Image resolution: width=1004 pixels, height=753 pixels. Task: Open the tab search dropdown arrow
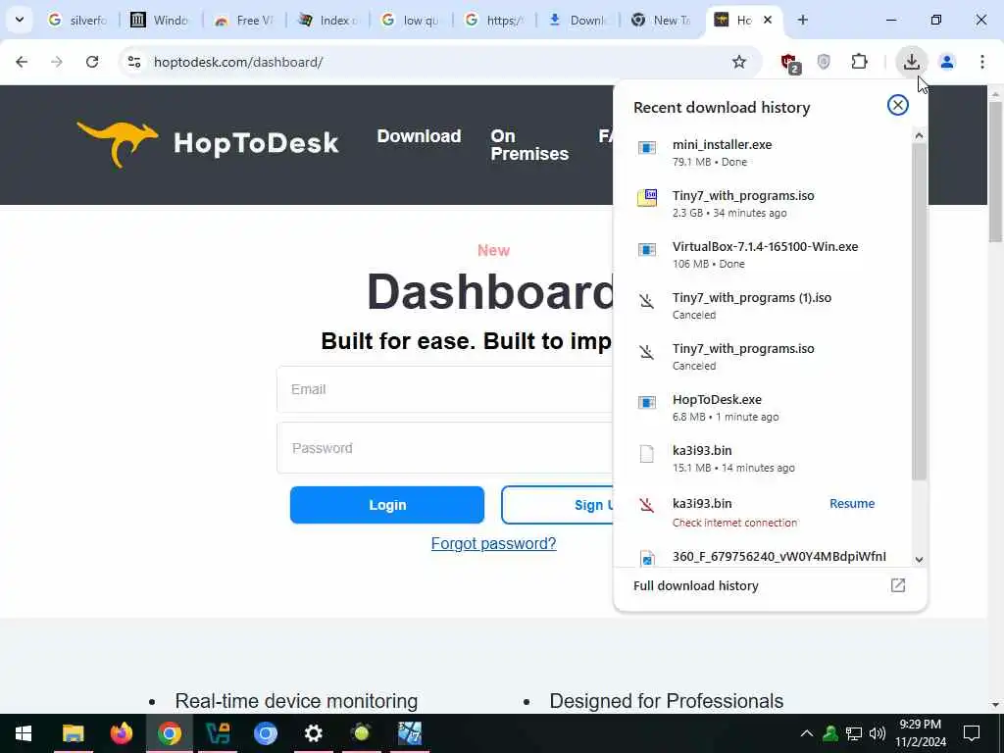(20, 20)
